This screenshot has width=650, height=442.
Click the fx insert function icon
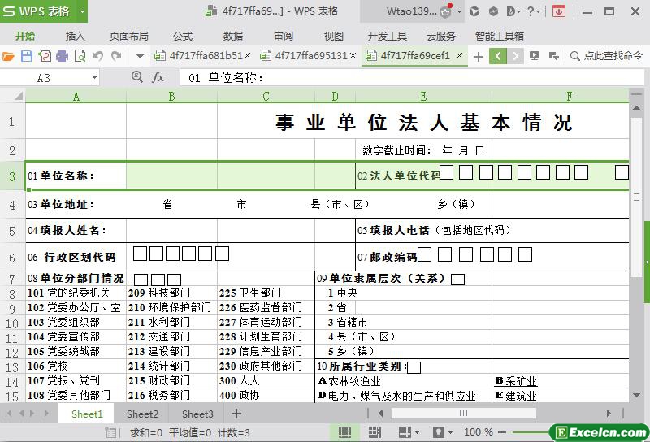point(158,77)
